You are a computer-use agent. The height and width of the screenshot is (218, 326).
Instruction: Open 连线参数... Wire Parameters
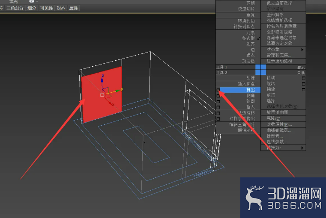[x=277, y=142]
